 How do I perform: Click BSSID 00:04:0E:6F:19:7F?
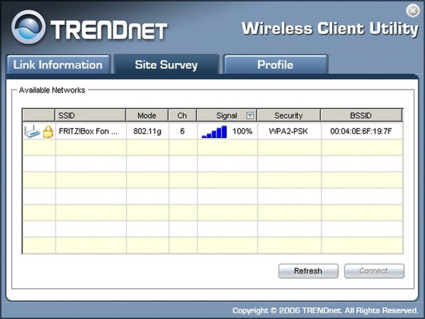pyautogui.click(x=361, y=131)
